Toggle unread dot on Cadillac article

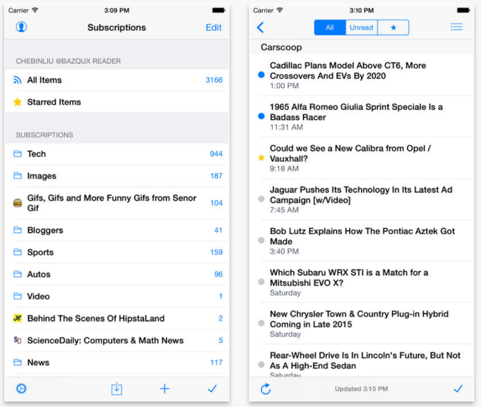point(261,75)
